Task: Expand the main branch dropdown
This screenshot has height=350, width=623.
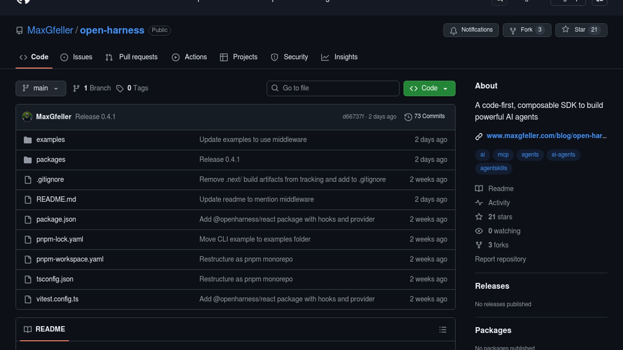Action: click(41, 88)
